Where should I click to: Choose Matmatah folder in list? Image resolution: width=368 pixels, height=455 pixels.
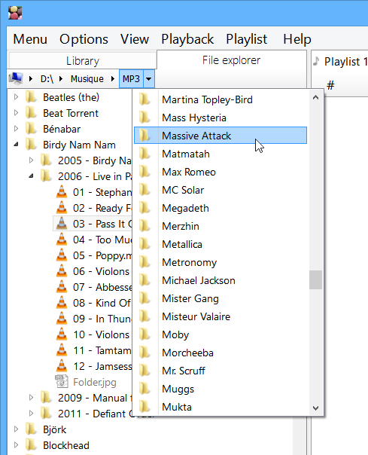(x=220, y=154)
